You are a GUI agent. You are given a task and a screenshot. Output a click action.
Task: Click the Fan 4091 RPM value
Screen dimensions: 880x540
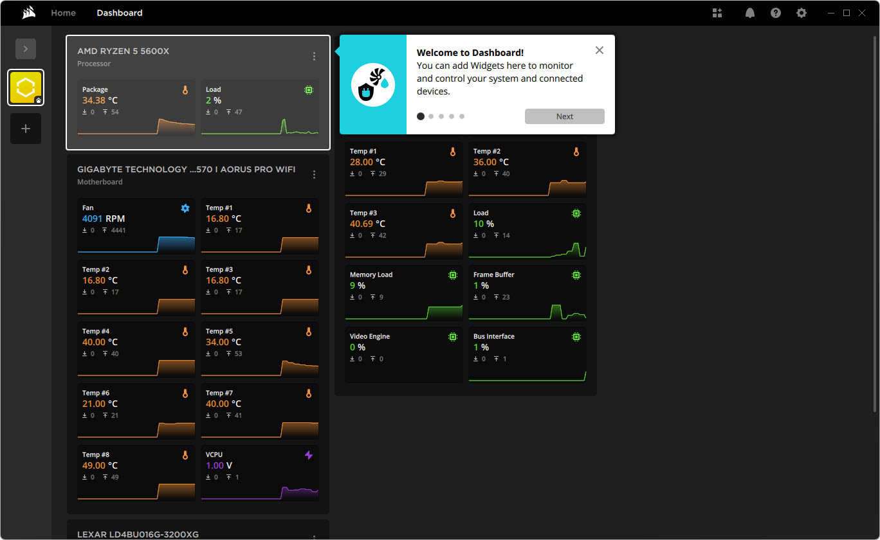[x=104, y=219]
